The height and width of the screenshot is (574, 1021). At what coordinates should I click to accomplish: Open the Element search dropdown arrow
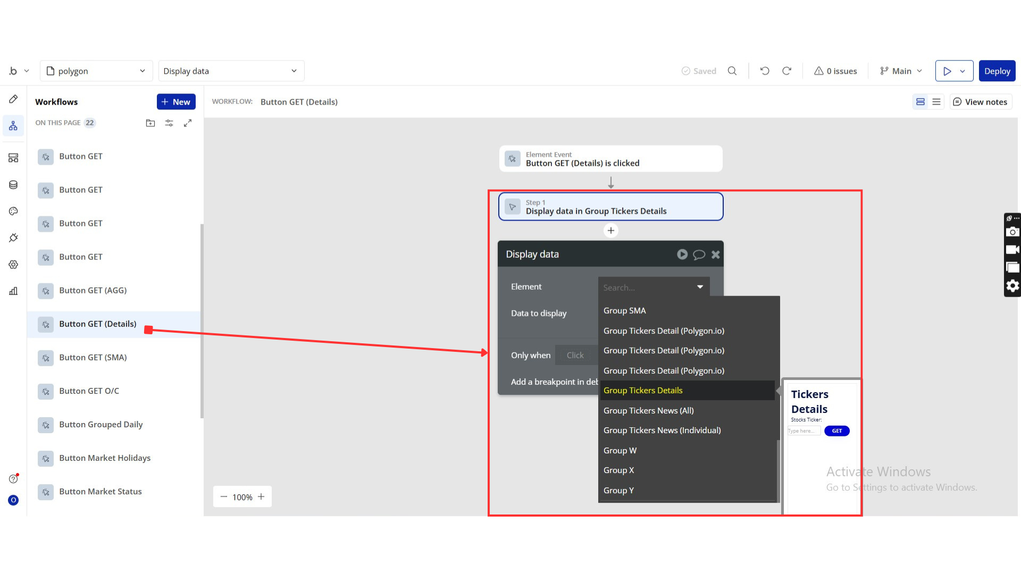coord(700,287)
